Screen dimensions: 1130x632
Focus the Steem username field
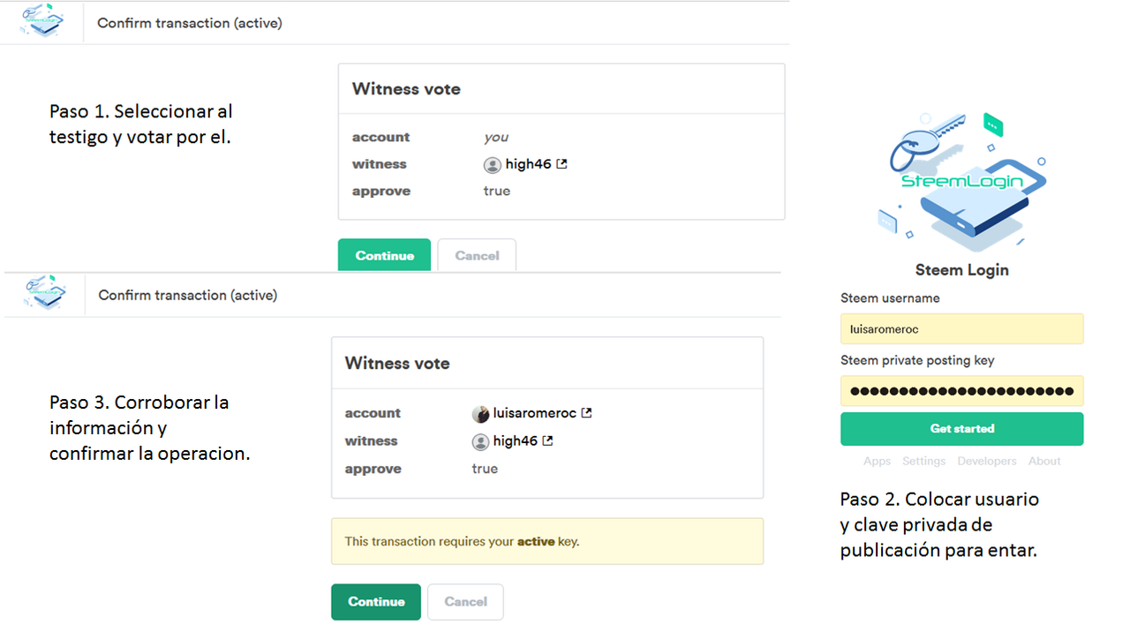tap(961, 329)
